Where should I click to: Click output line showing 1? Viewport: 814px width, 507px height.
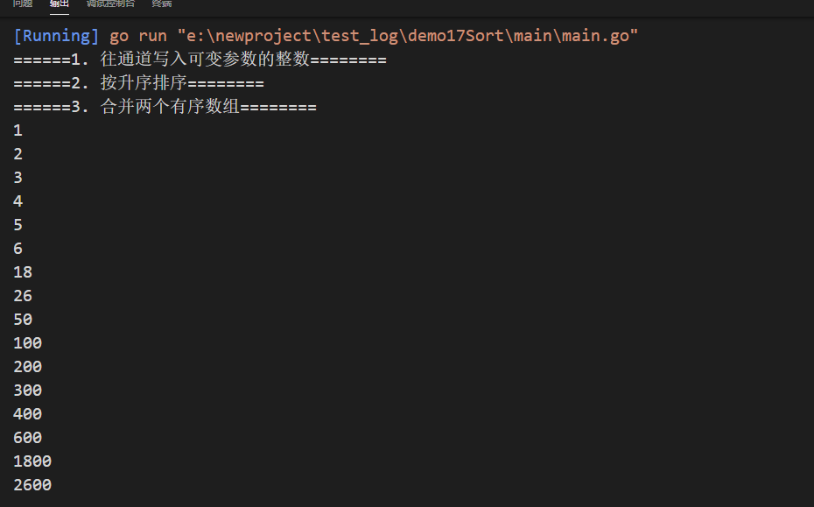[18, 130]
